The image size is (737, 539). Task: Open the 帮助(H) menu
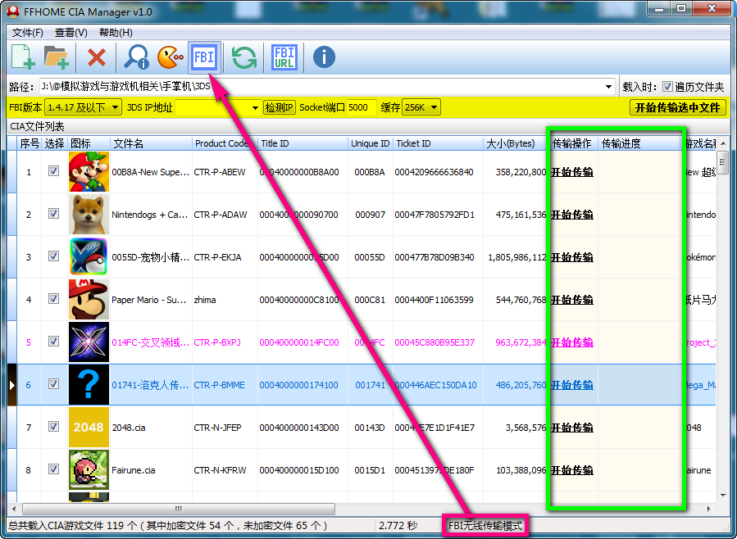pyautogui.click(x=116, y=33)
